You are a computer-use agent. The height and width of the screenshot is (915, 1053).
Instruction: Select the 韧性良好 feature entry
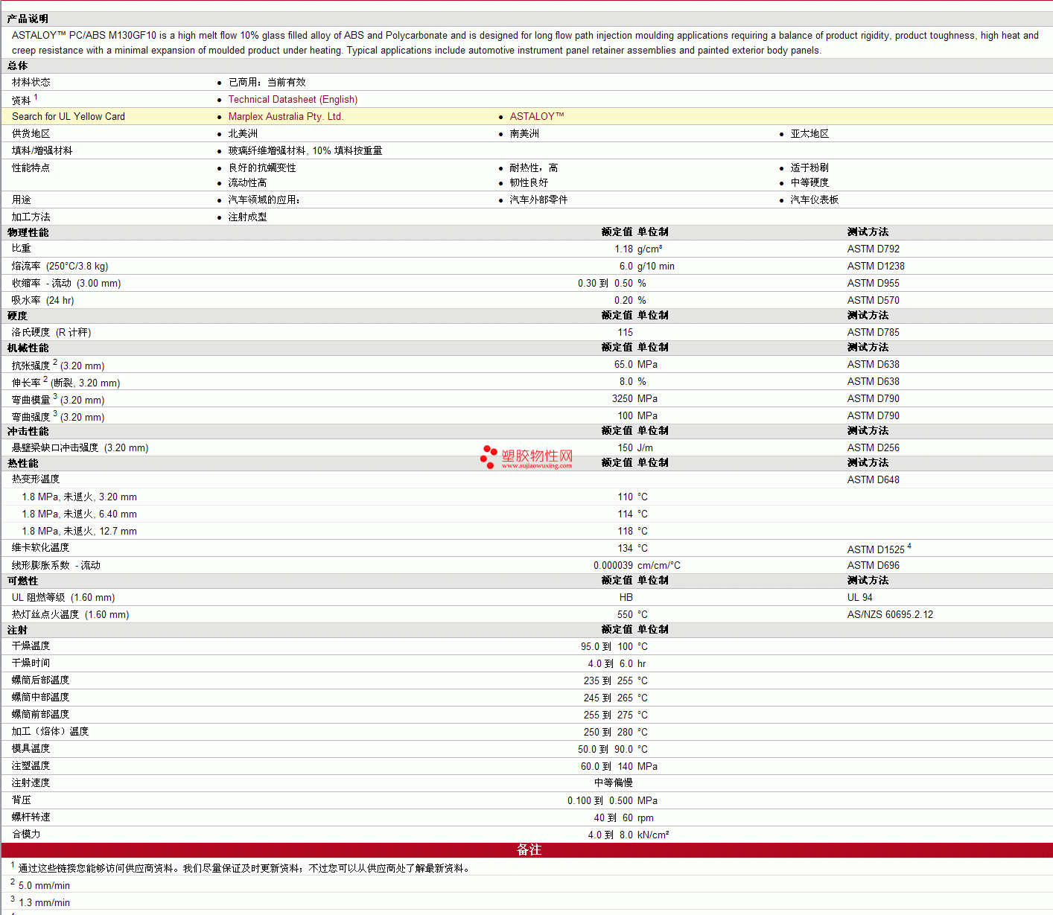point(529,182)
